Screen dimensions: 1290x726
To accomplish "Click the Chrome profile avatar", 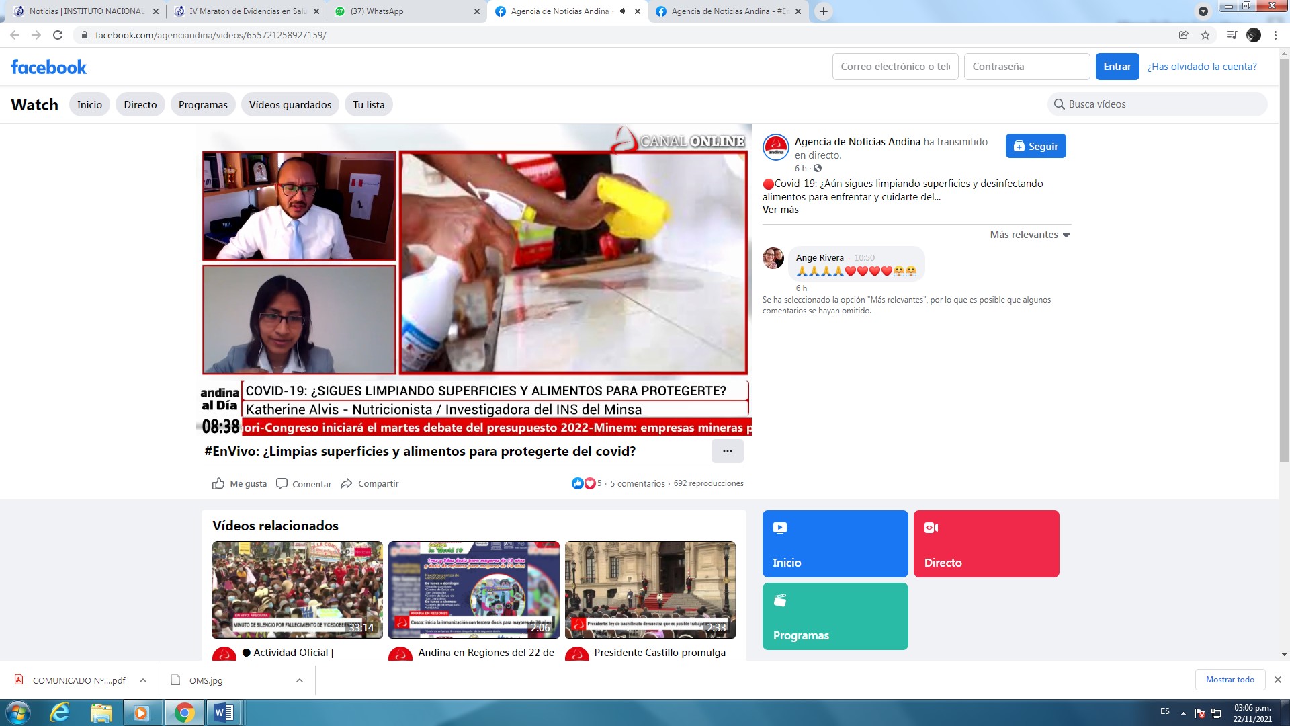I will [1254, 35].
